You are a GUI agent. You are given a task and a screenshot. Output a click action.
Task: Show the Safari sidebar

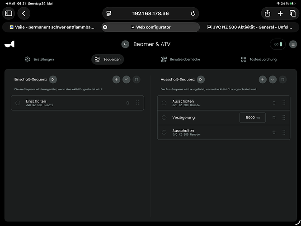[x=9, y=14]
